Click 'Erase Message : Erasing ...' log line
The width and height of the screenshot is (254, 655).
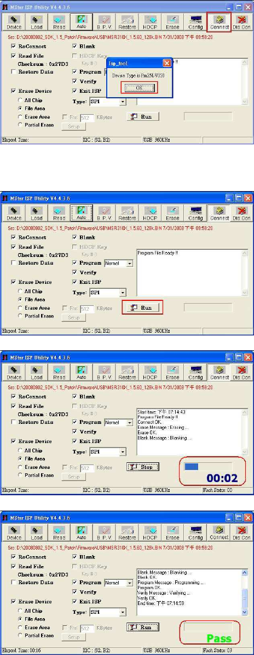tap(164, 427)
